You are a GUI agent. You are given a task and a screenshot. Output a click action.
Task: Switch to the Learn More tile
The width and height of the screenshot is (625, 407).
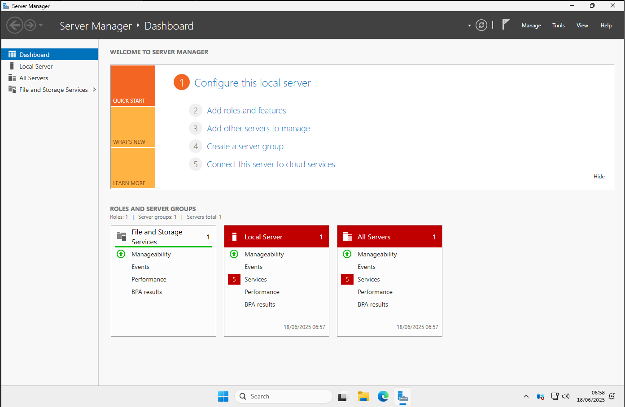tap(133, 168)
